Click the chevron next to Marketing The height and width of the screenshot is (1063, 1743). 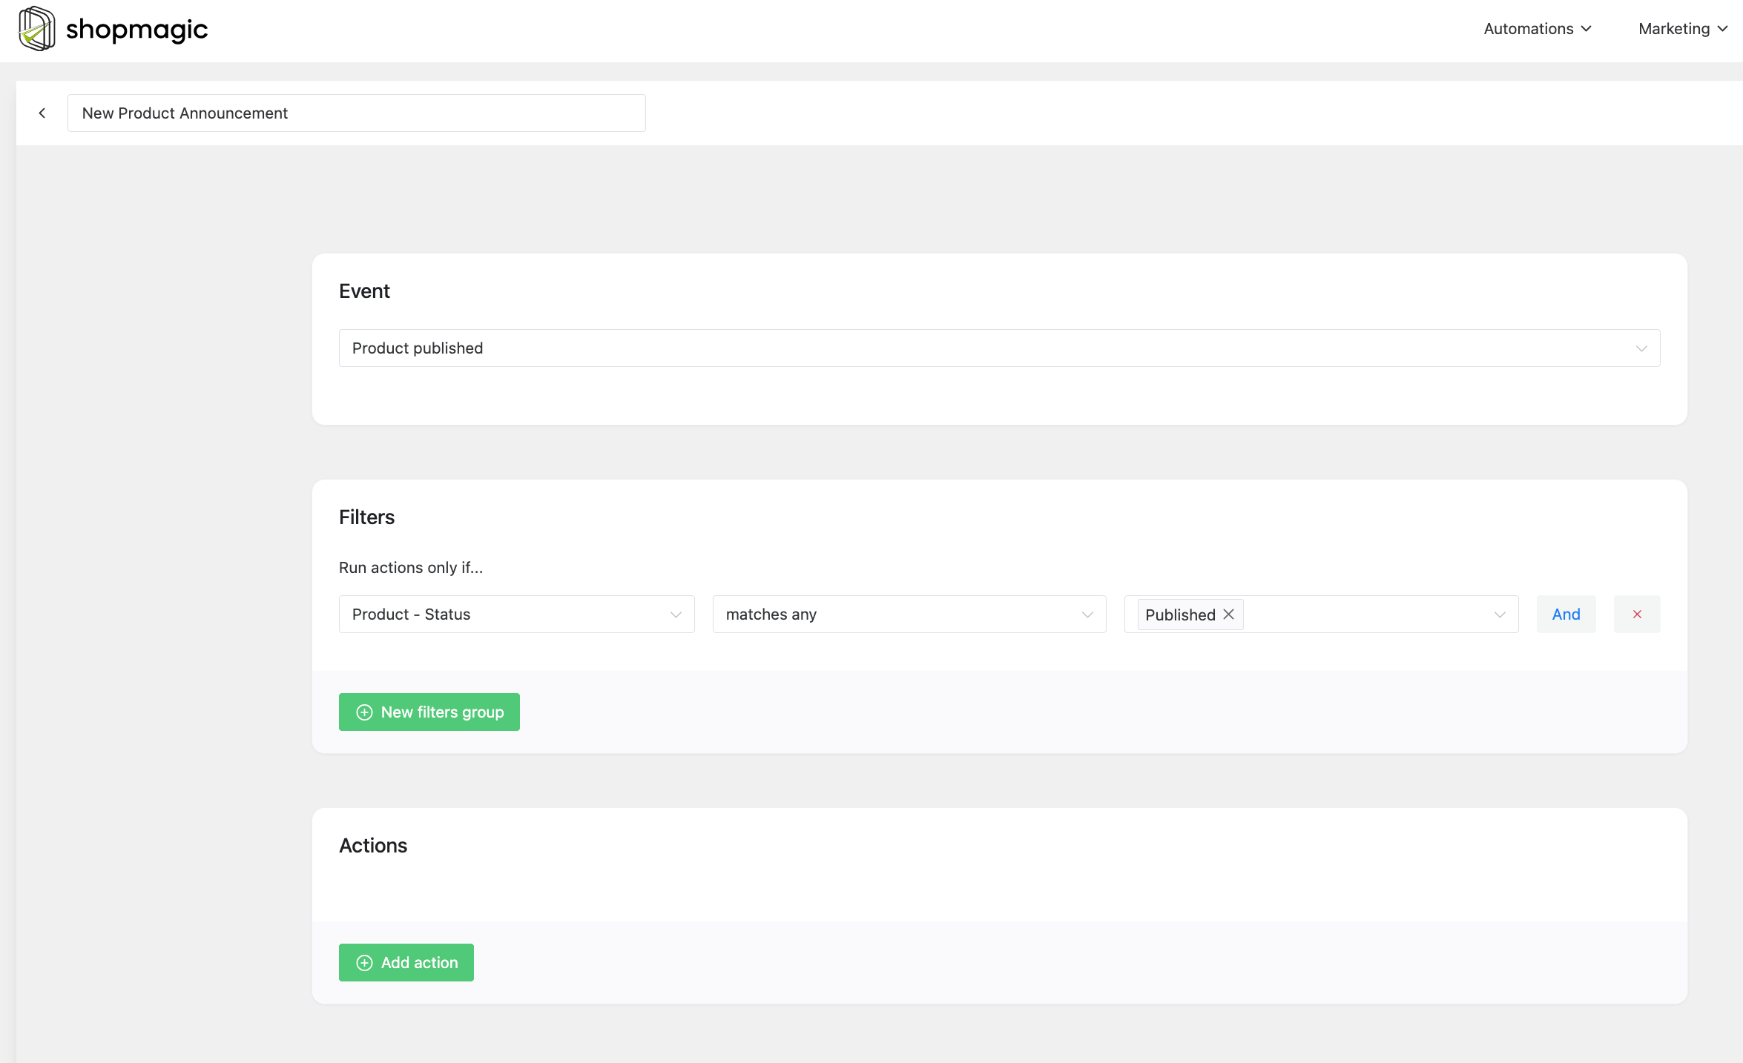[1724, 29]
